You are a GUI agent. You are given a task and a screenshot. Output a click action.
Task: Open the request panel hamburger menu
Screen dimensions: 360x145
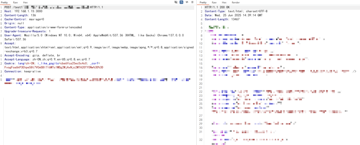[x=192, y=2]
